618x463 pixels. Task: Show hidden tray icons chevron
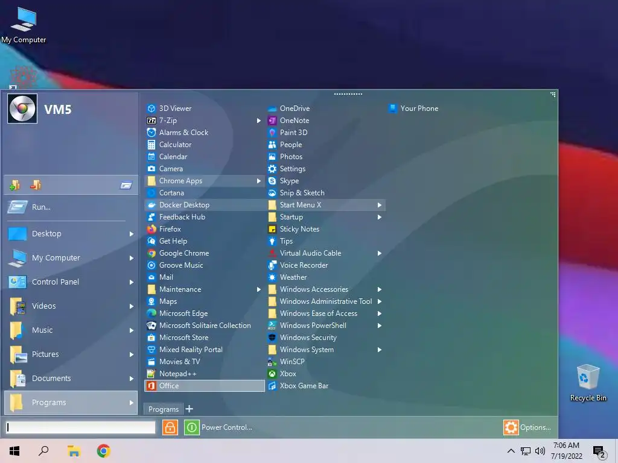pyautogui.click(x=511, y=451)
